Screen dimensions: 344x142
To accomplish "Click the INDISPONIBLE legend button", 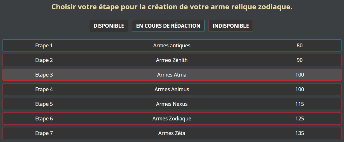I will [231, 26].
